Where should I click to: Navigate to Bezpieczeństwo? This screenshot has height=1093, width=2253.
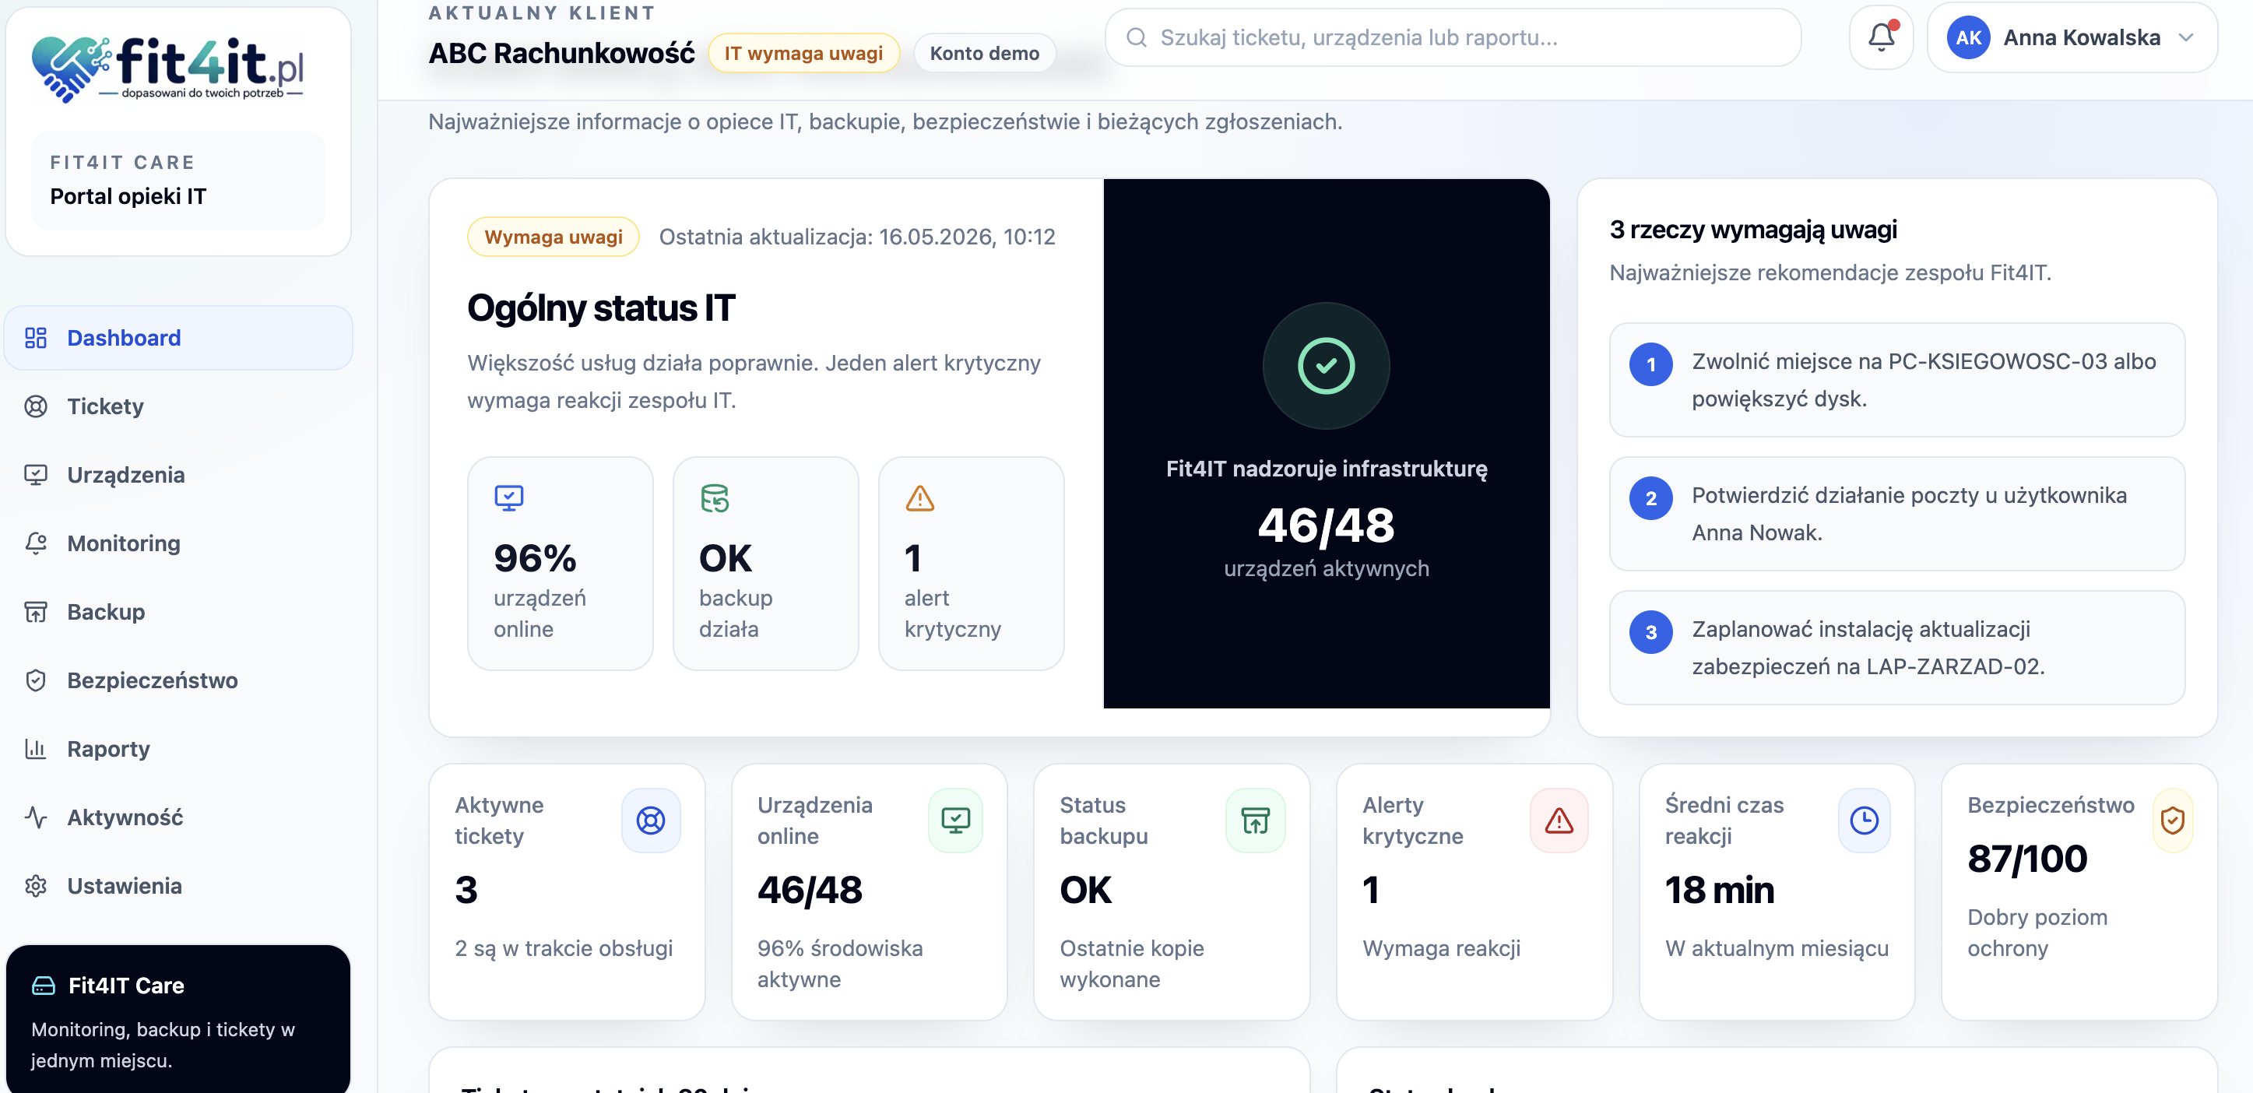click(x=178, y=680)
